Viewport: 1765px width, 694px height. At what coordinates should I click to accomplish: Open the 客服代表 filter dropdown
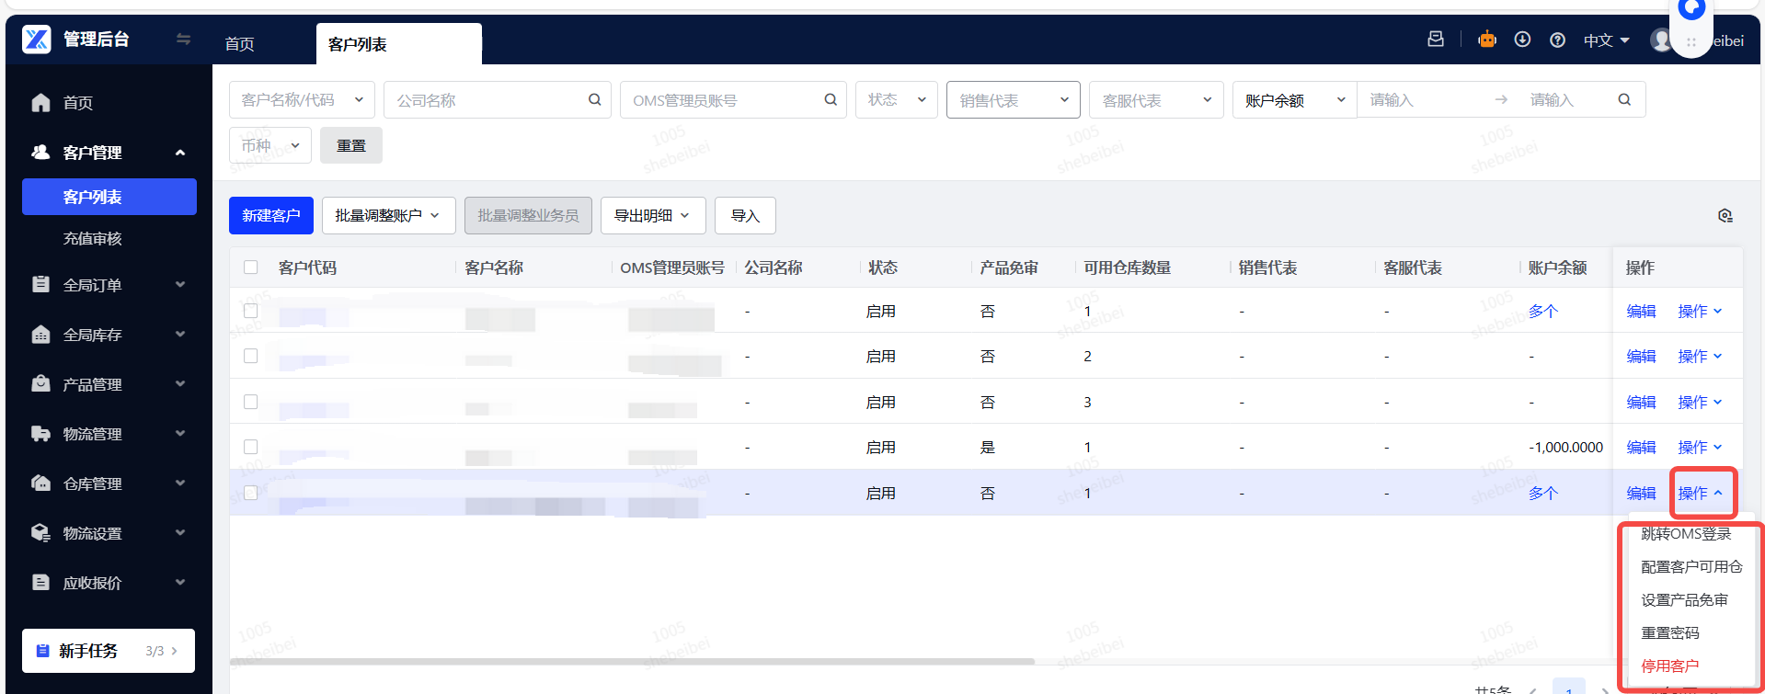point(1156,99)
